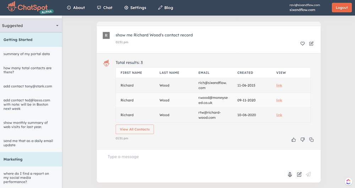Click the VIEW column header
The height and width of the screenshot is (188, 355).
tap(281, 73)
